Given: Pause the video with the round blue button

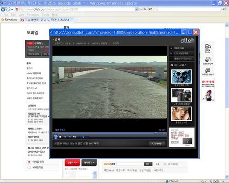Looking at the screenshot, I should tap(55, 137).
